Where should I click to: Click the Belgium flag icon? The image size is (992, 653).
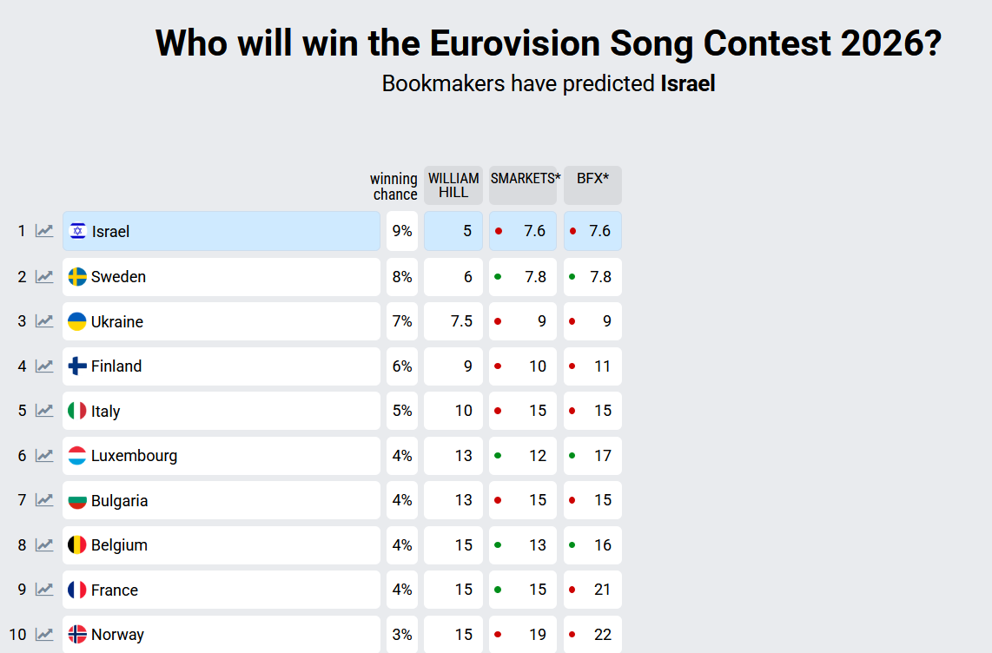[77, 545]
